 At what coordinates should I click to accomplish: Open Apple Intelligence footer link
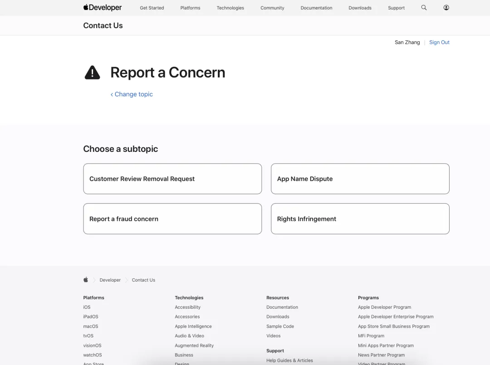[x=193, y=326]
